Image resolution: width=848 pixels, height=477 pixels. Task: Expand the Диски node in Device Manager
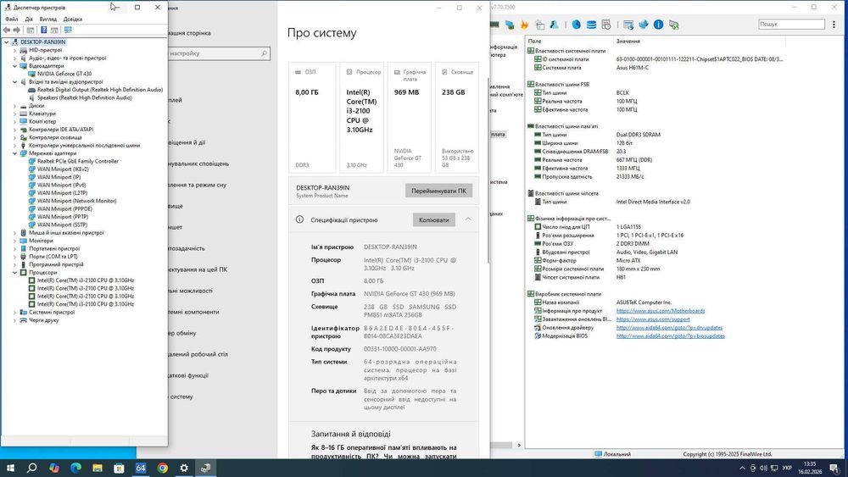pos(14,106)
